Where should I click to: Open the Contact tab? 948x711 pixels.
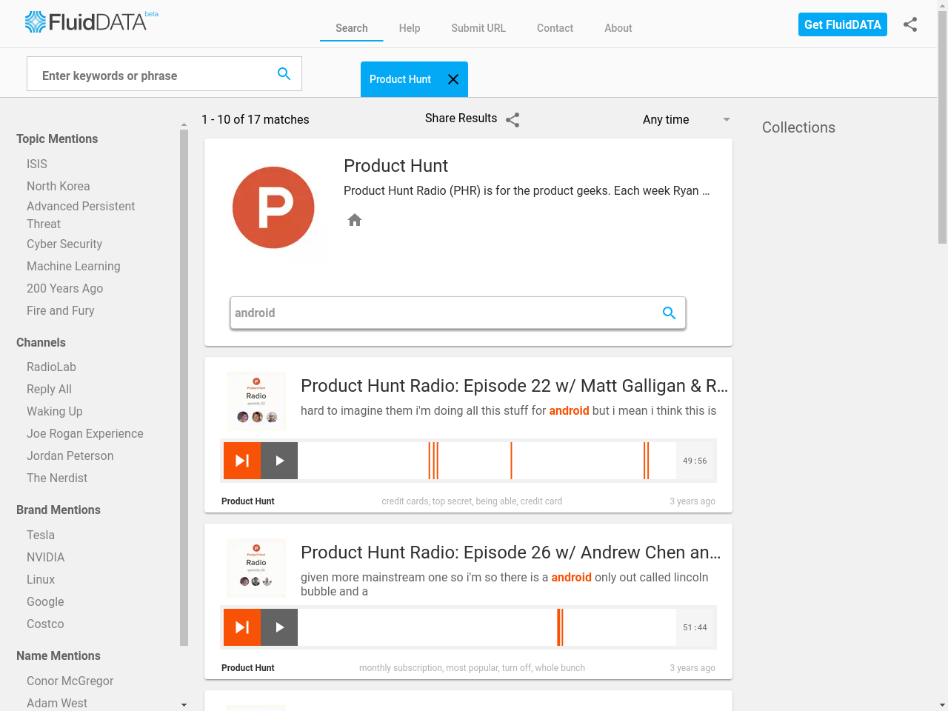point(555,28)
